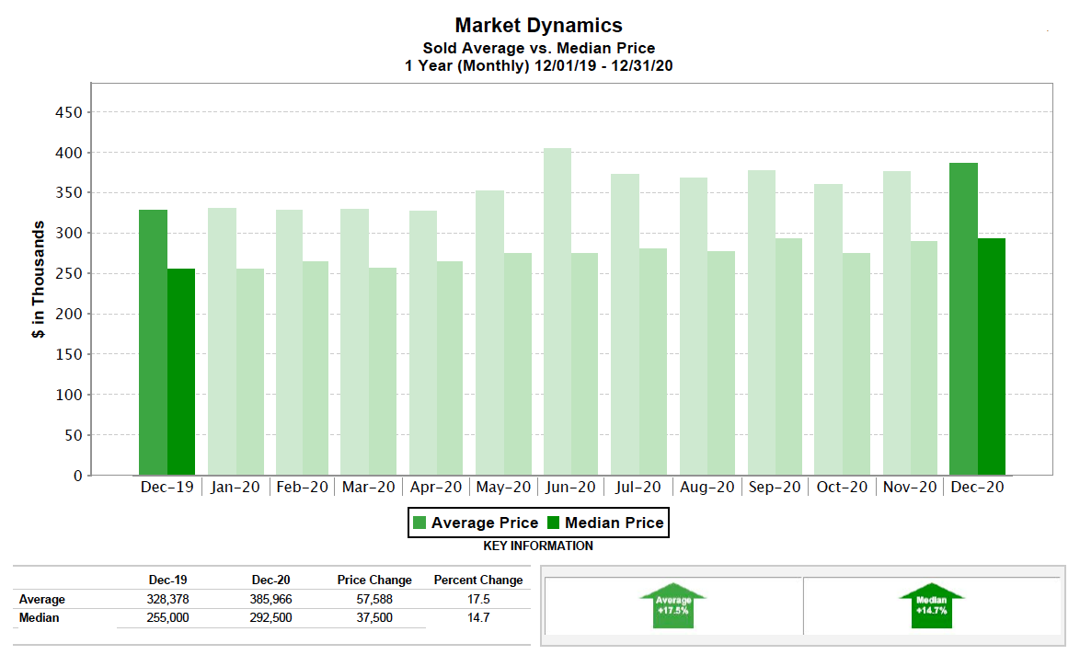
Task: Click the Average +17.5% up-arrow icon
Action: [x=673, y=606]
